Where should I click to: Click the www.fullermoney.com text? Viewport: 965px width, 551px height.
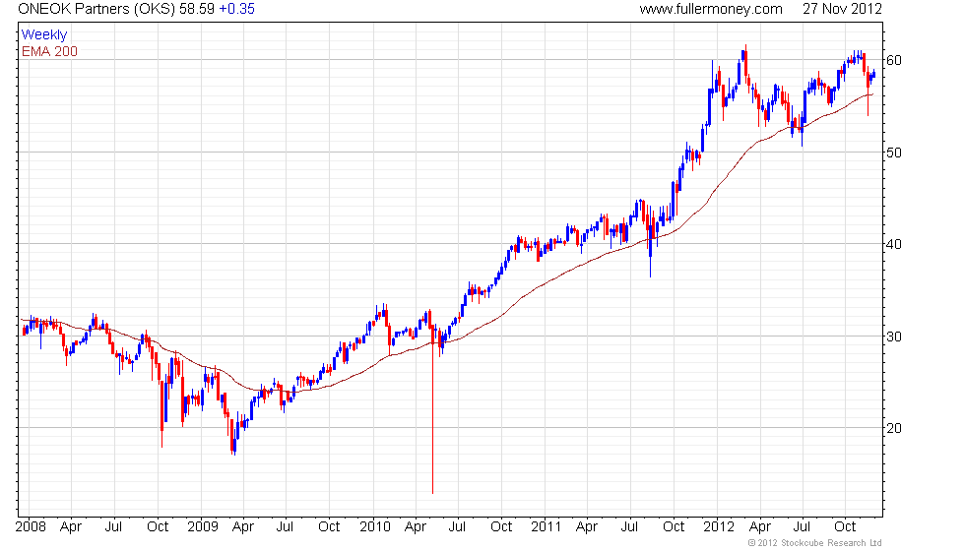pyautogui.click(x=711, y=9)
